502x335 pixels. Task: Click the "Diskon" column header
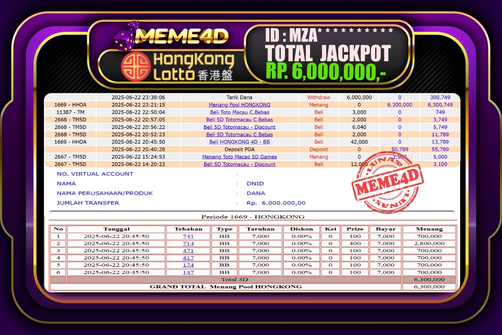301,229
